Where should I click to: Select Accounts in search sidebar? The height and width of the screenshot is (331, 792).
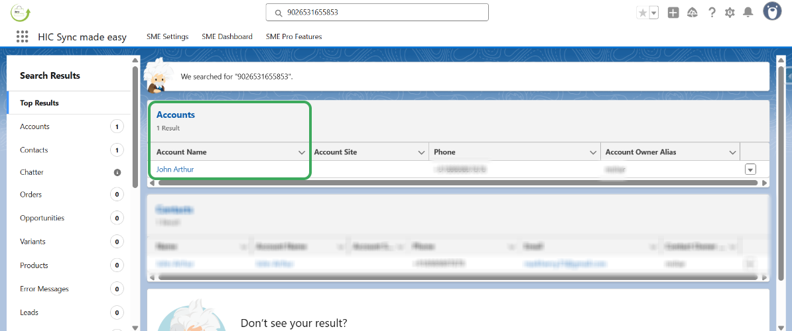click(69, 126)
